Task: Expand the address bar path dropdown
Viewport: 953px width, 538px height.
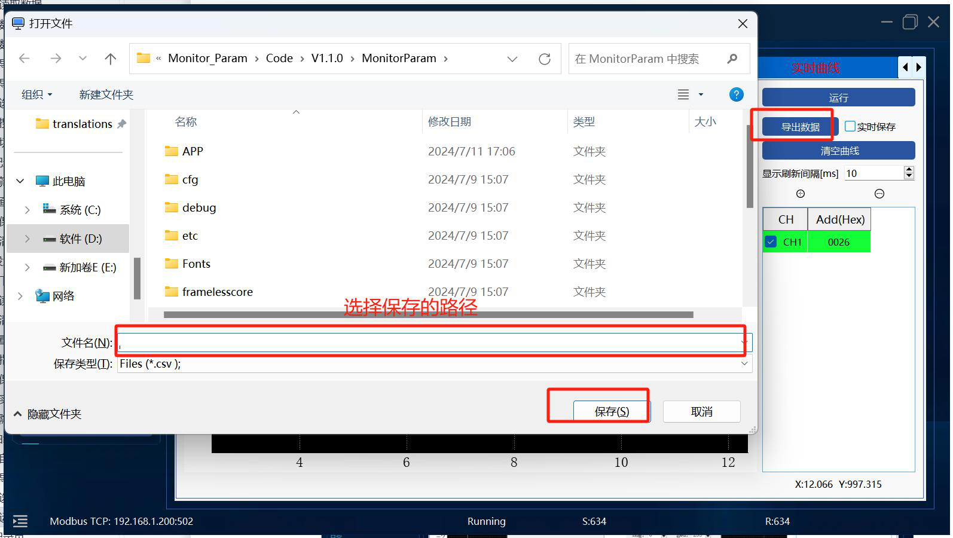Action: click(512, 59)
